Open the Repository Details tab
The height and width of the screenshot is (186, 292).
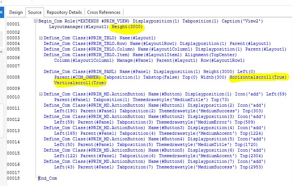[65, 12]
